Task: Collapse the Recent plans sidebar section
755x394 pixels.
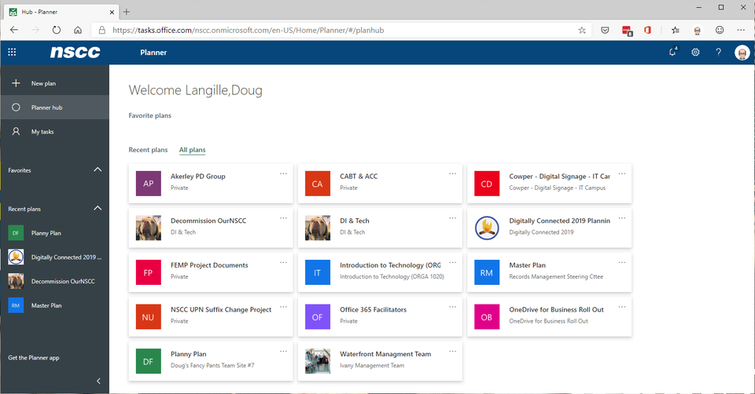Action: click(98, 209)
